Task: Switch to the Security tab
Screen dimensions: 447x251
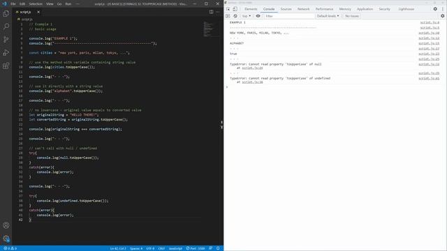Action: (384, 9)
